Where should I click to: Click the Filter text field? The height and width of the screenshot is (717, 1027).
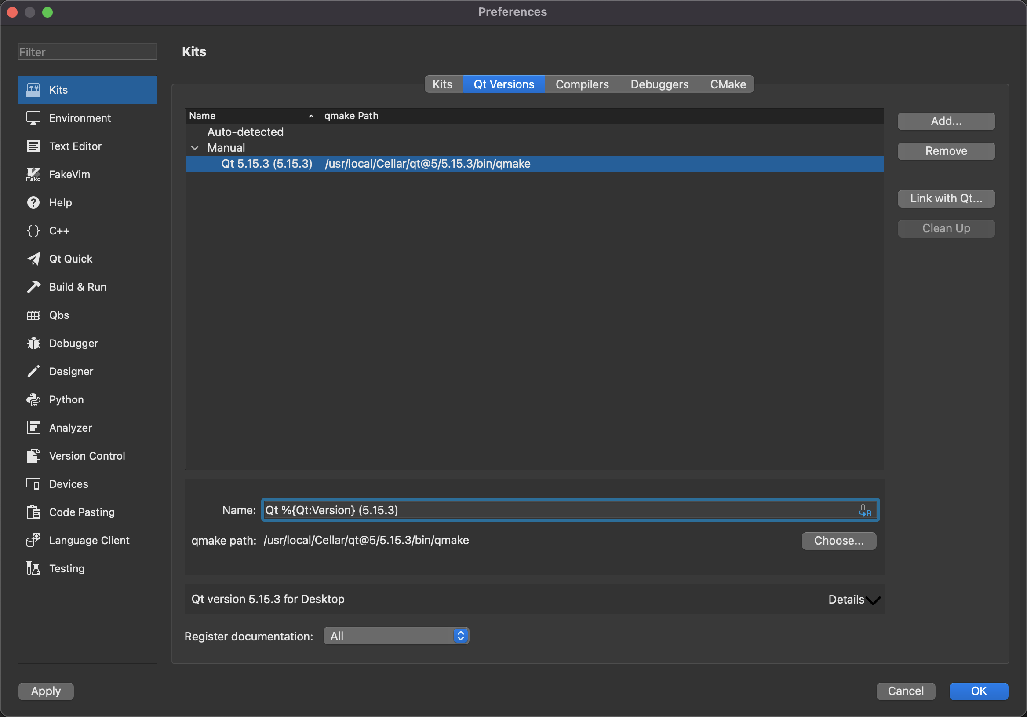coord(87,52)
